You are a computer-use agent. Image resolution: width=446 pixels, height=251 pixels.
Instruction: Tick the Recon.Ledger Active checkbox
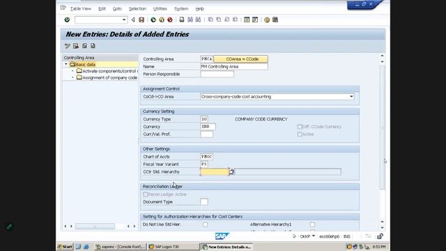[x=146, y=195]
